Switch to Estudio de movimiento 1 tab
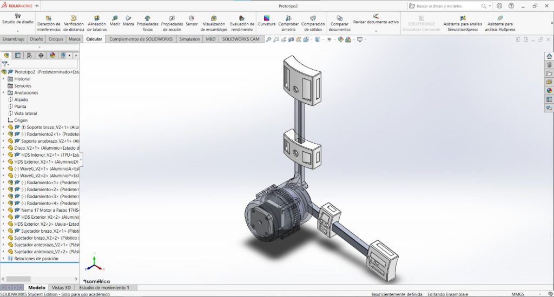 pyautogui.click(x=104, y=288)
